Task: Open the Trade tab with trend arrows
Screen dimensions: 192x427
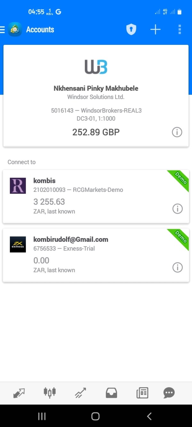Action: click(x=80, y=393)
